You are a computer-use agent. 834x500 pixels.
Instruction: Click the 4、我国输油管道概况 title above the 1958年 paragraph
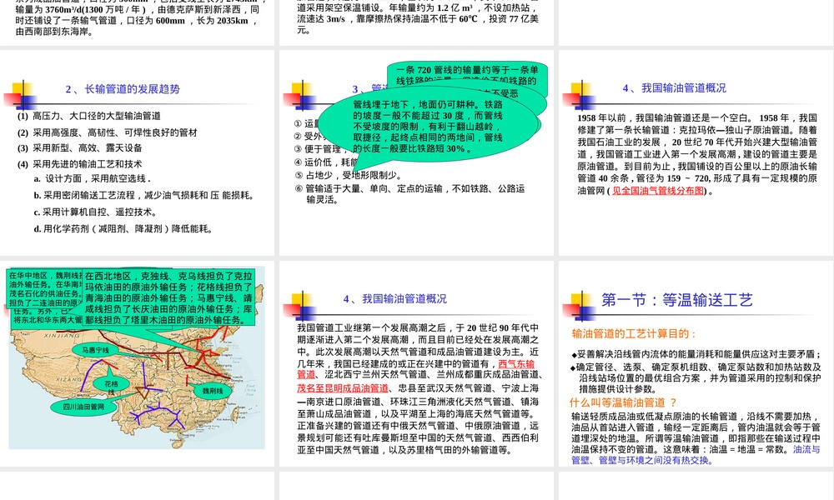675,88
